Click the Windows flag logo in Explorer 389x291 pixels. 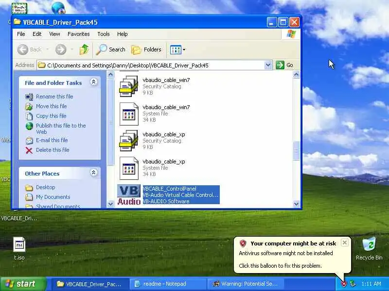click(291, 34)
